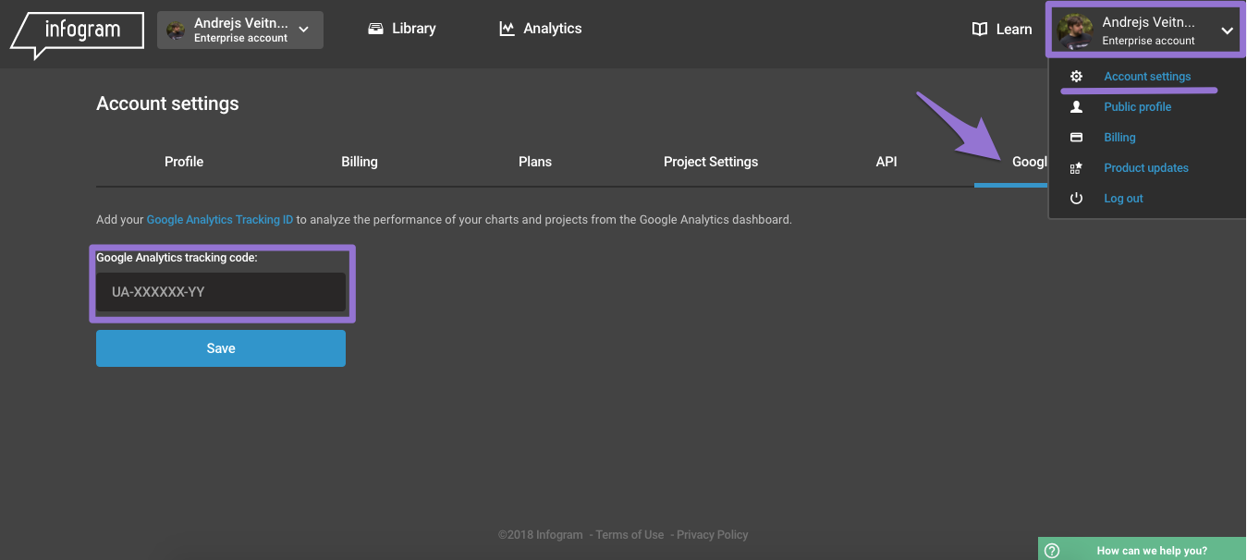Focus the Google Analytics tracking code field
The image size is (1247, 560).
point(221,292)
